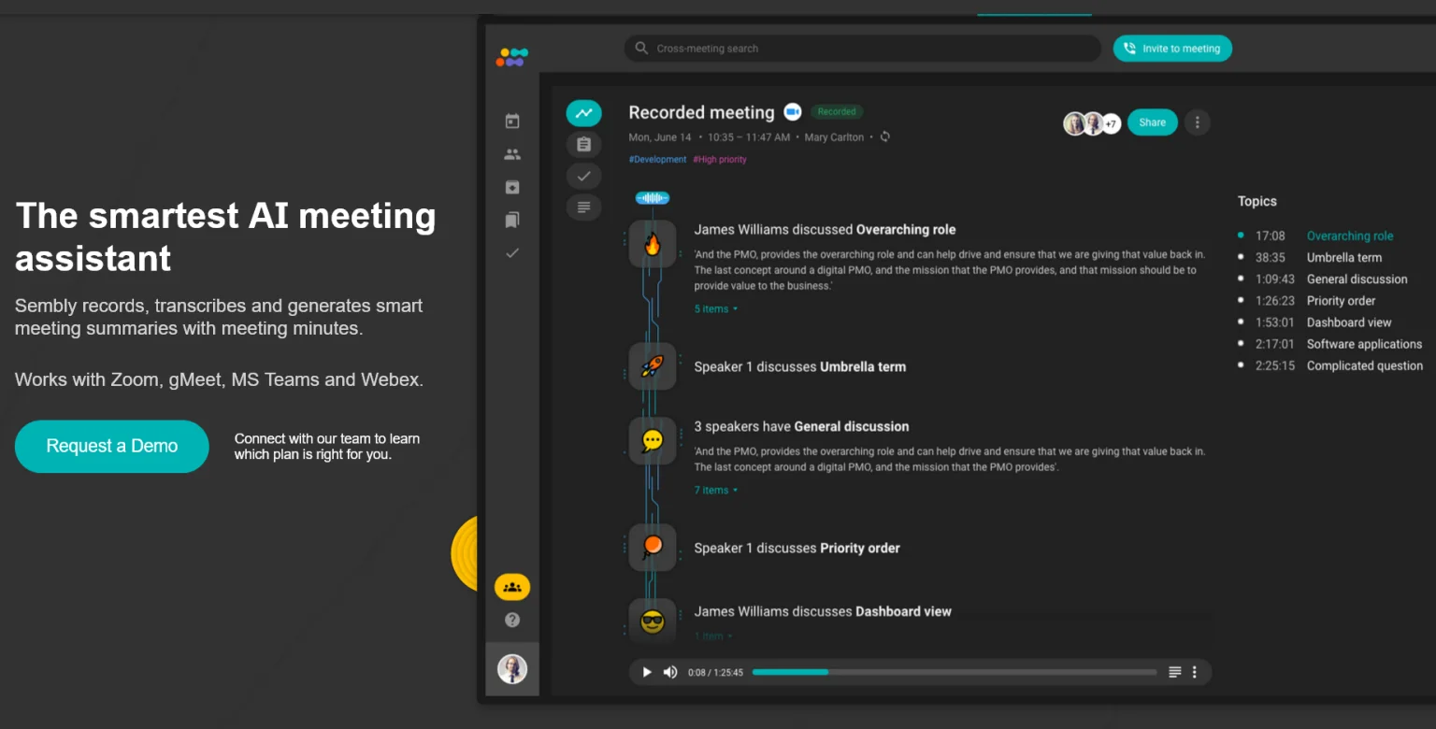1436x729 pixels.
Task: Open the transcript text icon in the panel
Action: [583, 207]
